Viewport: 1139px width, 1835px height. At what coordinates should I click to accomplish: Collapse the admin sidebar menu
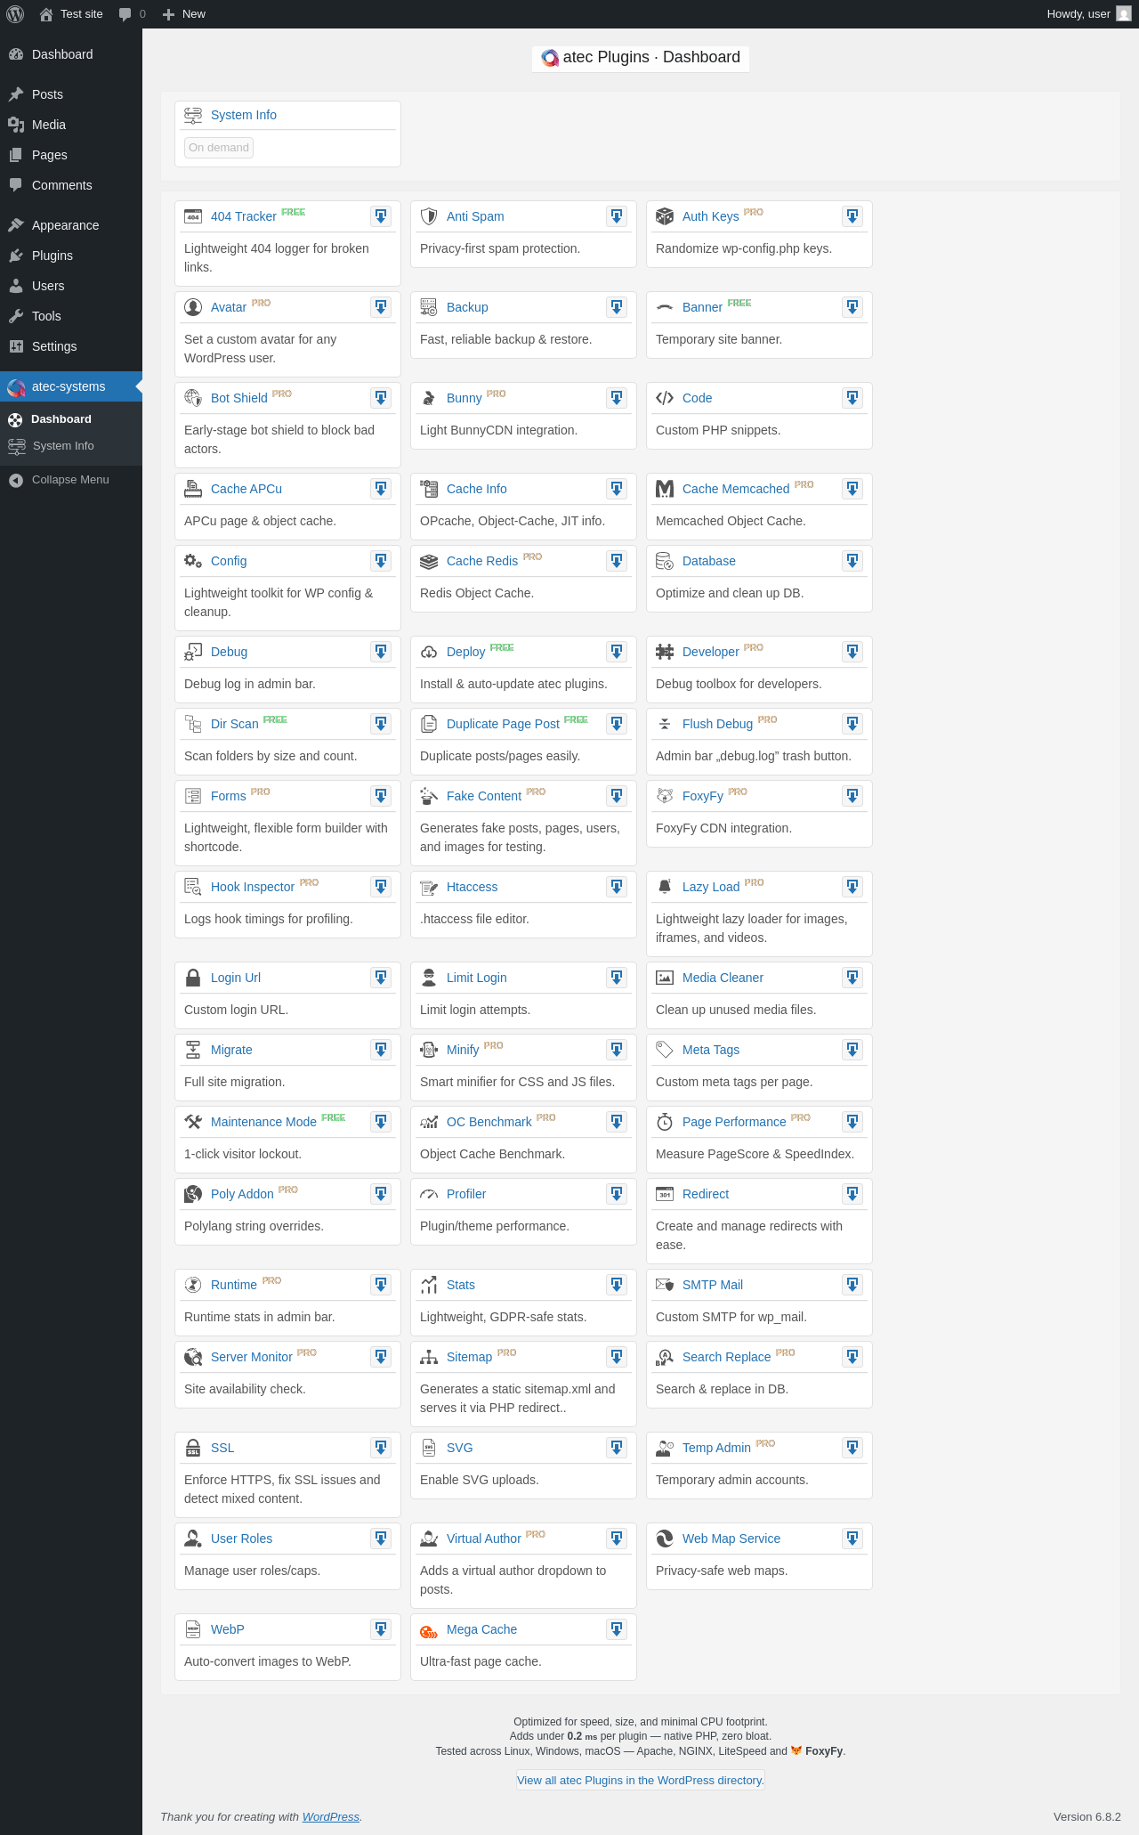71,480
